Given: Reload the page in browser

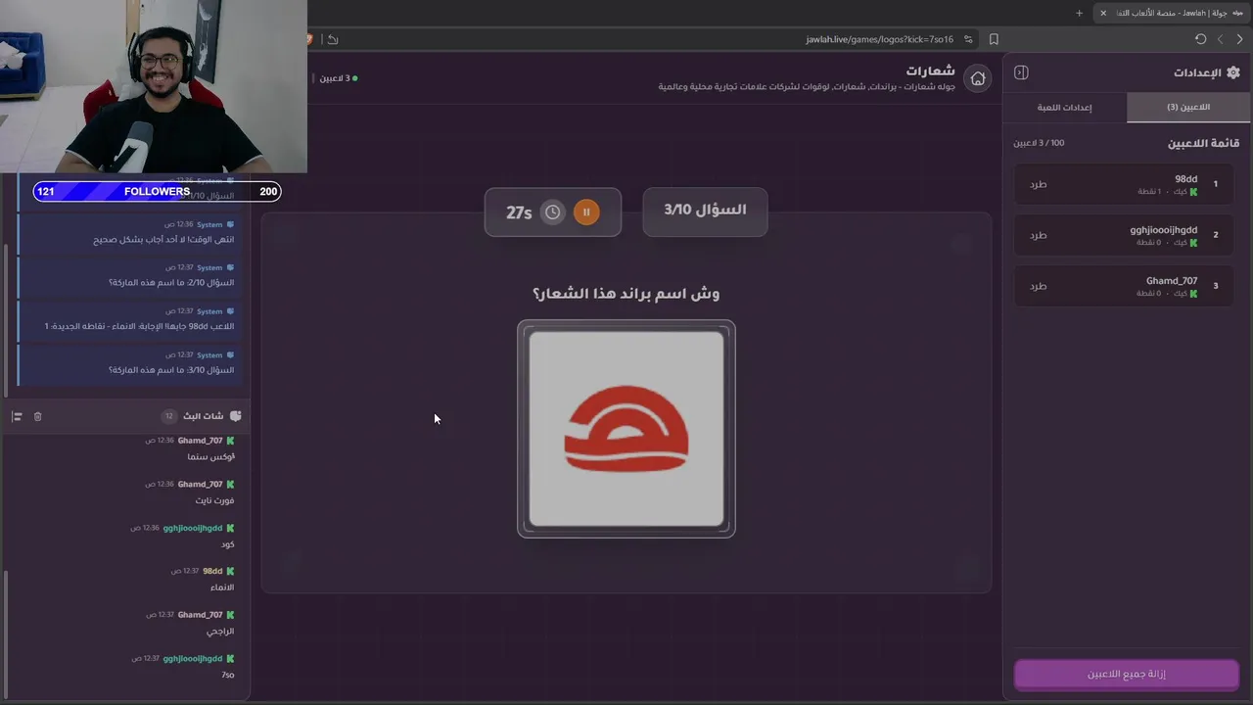Looking at the screenshot, I should [x=1201, y=39].
